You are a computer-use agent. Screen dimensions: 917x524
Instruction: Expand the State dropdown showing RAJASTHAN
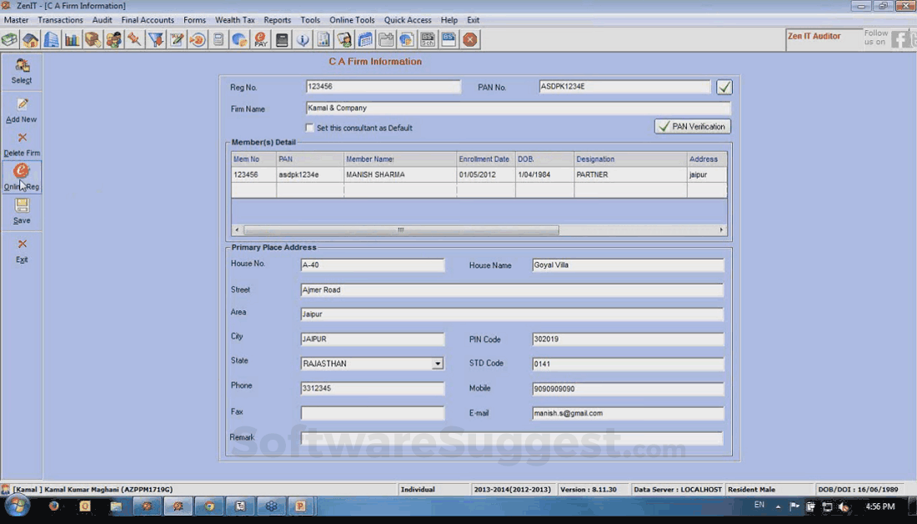(438, 364)
